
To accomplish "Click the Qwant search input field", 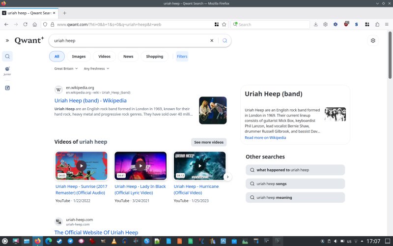I will click(130, 41).
